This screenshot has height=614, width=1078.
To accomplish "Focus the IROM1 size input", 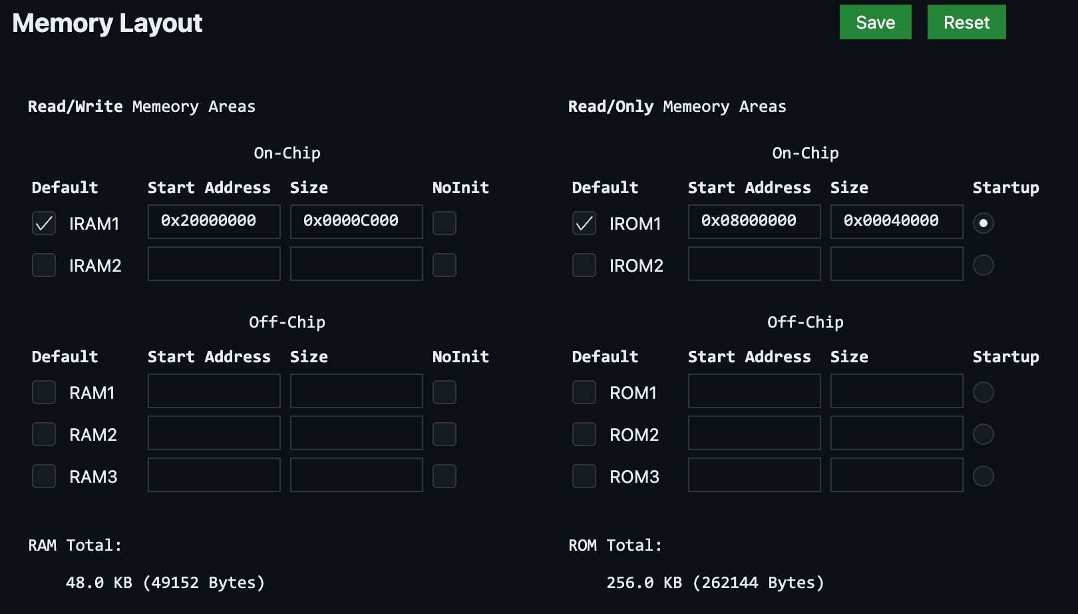I will pos(896,222).
